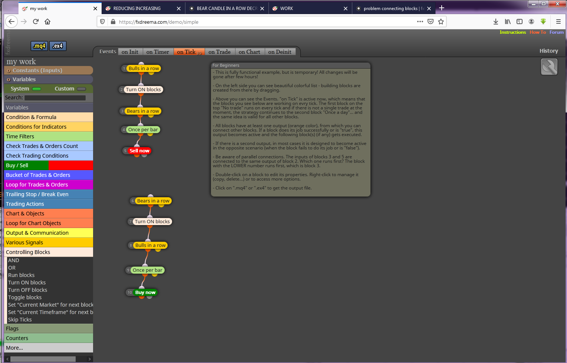Open the Forum link
Image resolution: width=567 pixels, height=363 pixels.
(x=557, y=32)
